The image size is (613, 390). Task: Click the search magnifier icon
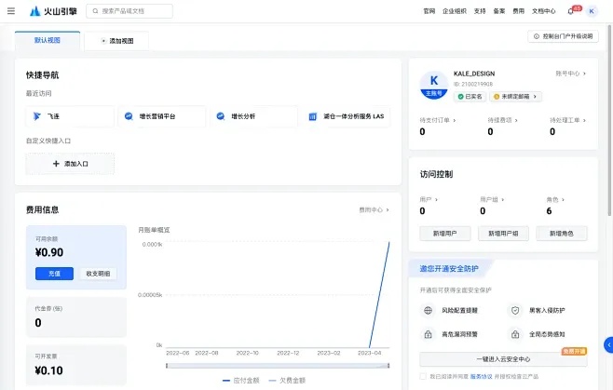pos(95,11)
